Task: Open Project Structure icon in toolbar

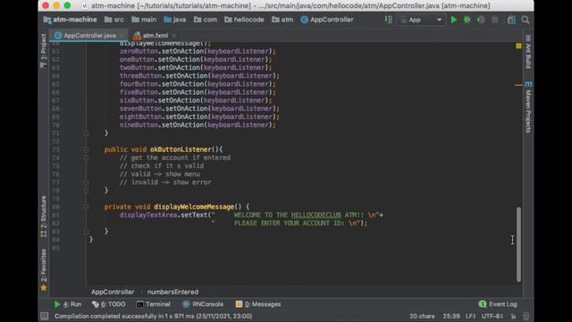Action: [x=511, y=20]
